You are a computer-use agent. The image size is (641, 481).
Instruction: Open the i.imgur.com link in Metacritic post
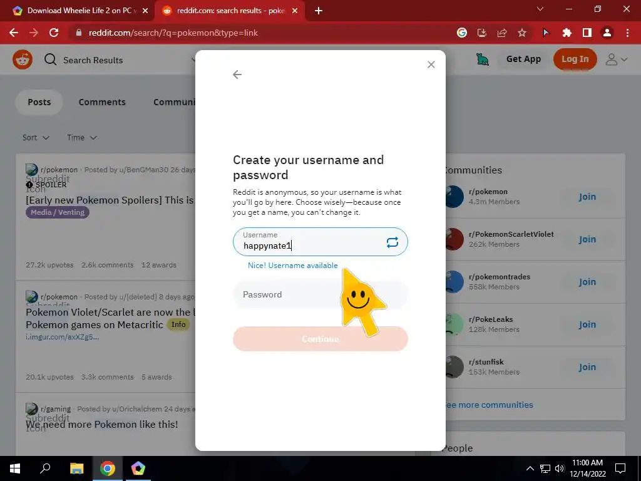pos(63,337)
